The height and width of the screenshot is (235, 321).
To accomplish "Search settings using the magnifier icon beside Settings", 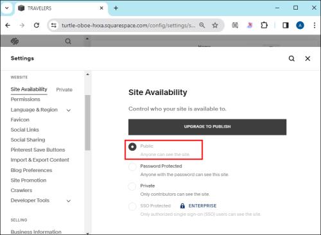I will [291, 58].
